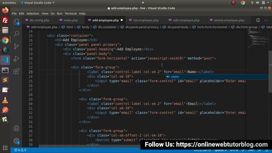Image resolution: width=272 pixels, height=153 pixels.
Task: Open the Visual Studio Code app menu
Action: (37, 3)
